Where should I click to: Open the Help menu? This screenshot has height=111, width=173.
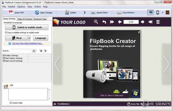tap(45, 7)
